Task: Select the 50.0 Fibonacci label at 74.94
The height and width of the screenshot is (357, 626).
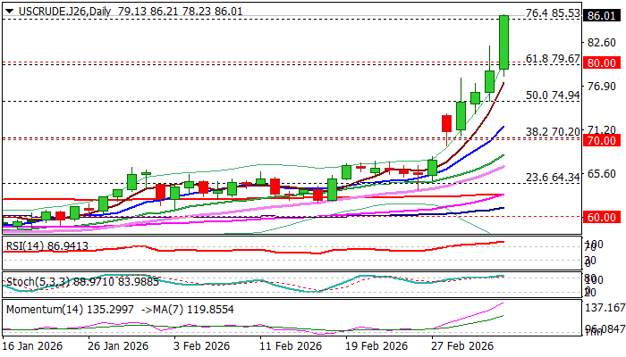Action: coord(552,95)
